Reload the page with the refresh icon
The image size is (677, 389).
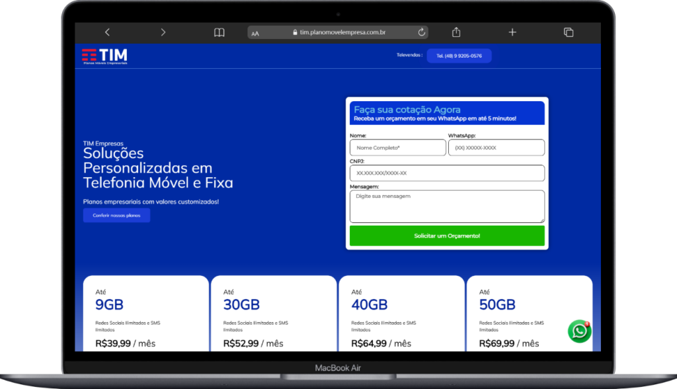[421, 32]
